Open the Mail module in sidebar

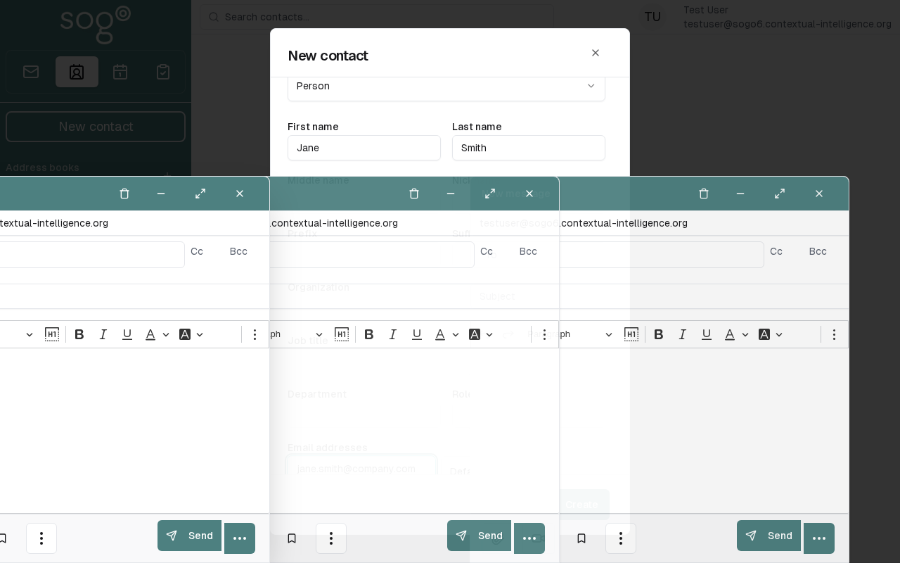tap(31, 72)
